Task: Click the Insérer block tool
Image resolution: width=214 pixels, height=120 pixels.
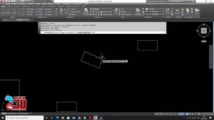Action: click(x=116, y=11)
